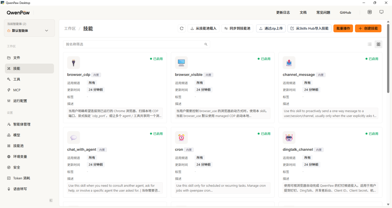Collapse the left sidebar
The width and height of the screenshot is (392, 208).
[x=51, y=200]
